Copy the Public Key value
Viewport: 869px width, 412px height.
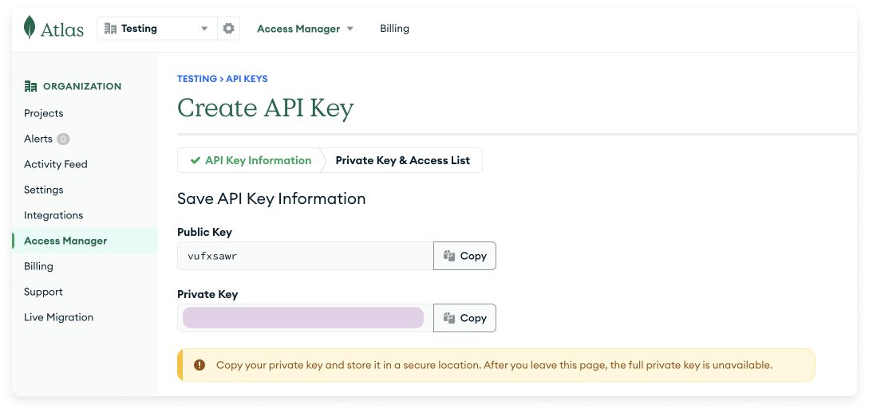click(464, 256)
